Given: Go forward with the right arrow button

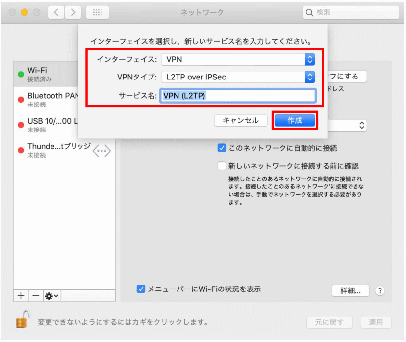Looking at the screenshot, I should pyautogui.click(x=73, y=12).
